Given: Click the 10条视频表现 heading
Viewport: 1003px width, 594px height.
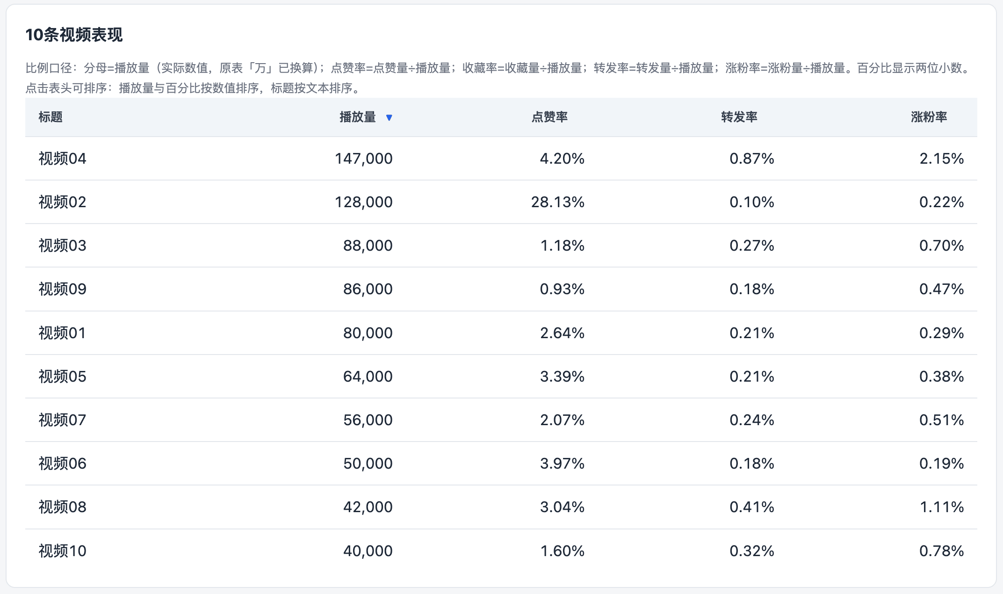Looking at the screenshot, I should (74, 35).
